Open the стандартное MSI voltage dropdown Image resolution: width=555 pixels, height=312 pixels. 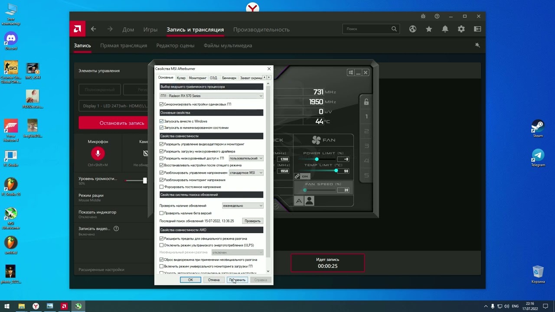[246, 172]
